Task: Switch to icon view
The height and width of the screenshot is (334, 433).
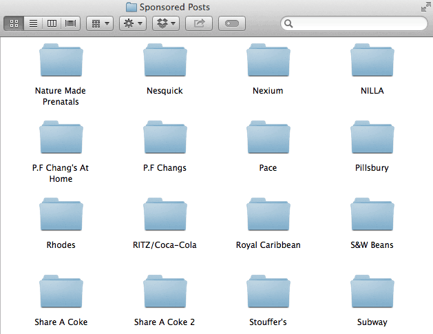Action: tap(14, 23)
